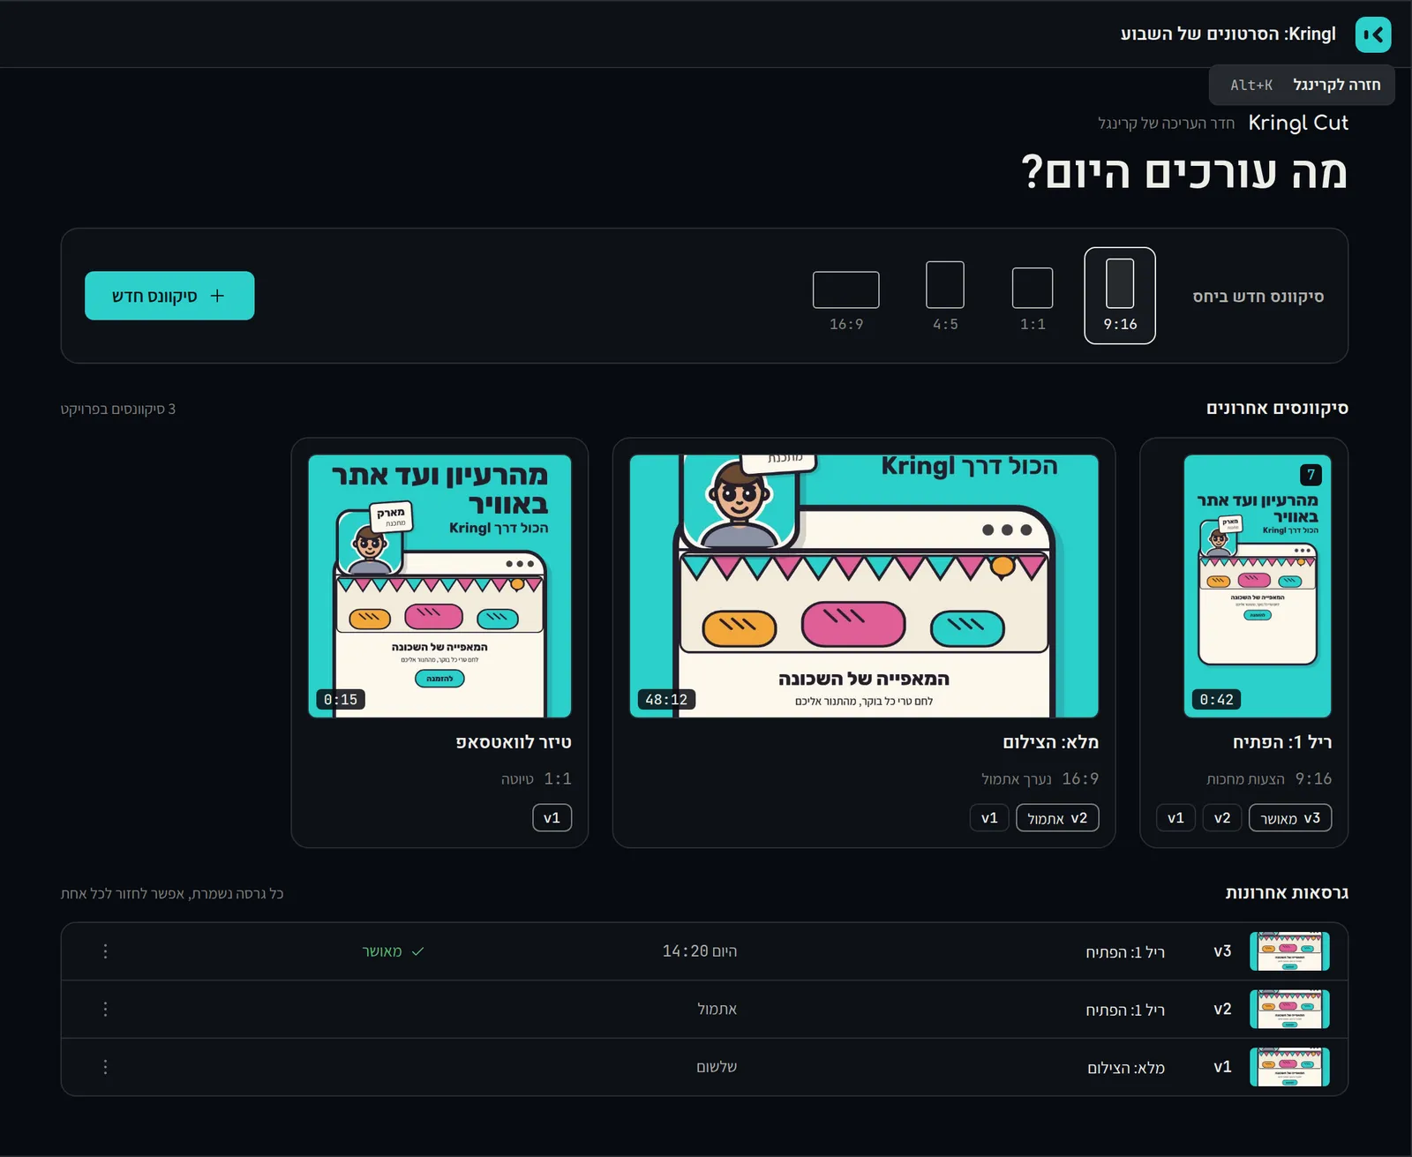
Task: Select the 16:9 aspect ratio option
Action: pyautogui.click(x=846, y=301)
